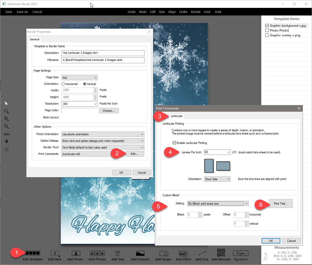Click the Add Line tool
Screen dimensions: 312x265
click(202, 253)
